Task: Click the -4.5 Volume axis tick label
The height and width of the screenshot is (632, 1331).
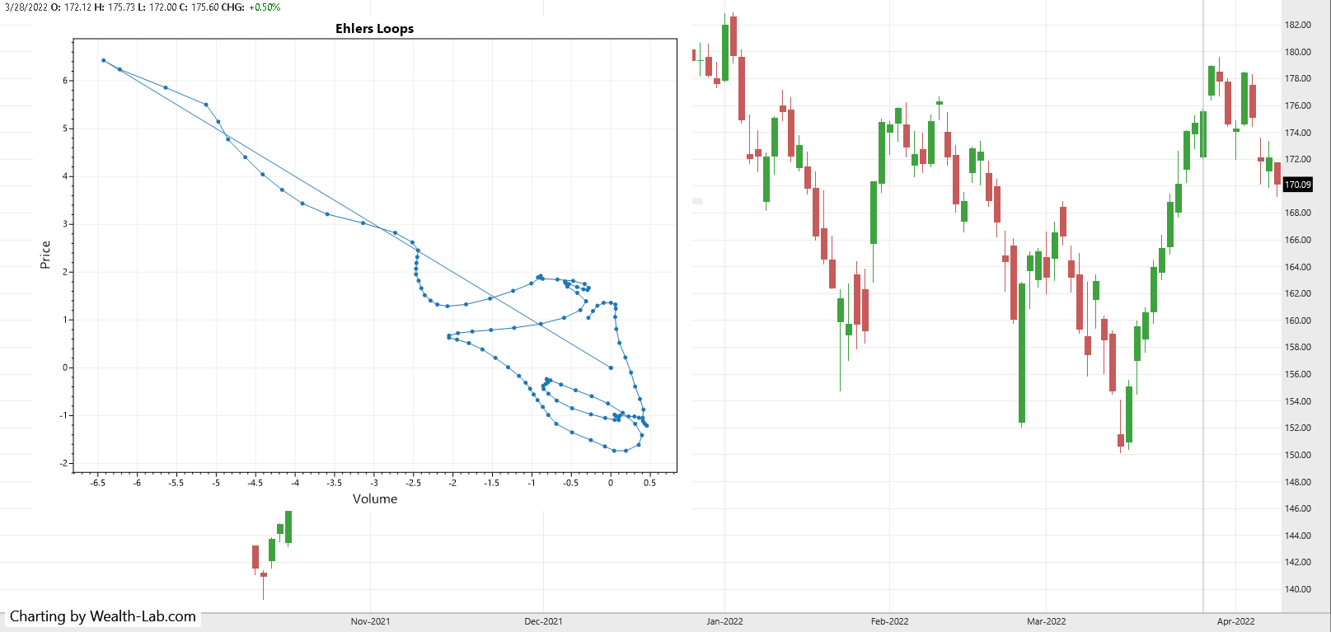Action: pos(255,483)
